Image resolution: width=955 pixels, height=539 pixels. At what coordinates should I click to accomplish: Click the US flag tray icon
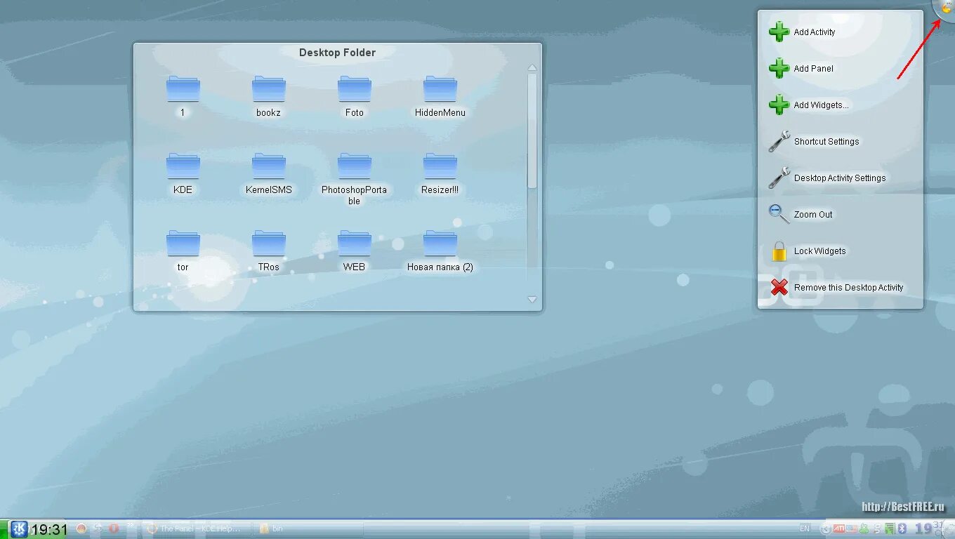point(852,528)
